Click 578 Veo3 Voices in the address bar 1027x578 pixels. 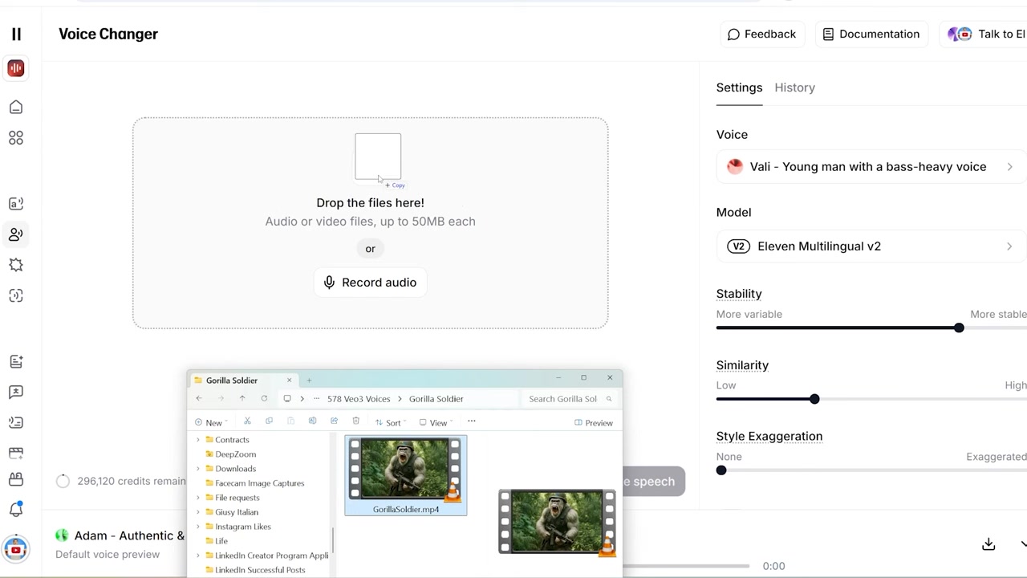coord(359,399)
